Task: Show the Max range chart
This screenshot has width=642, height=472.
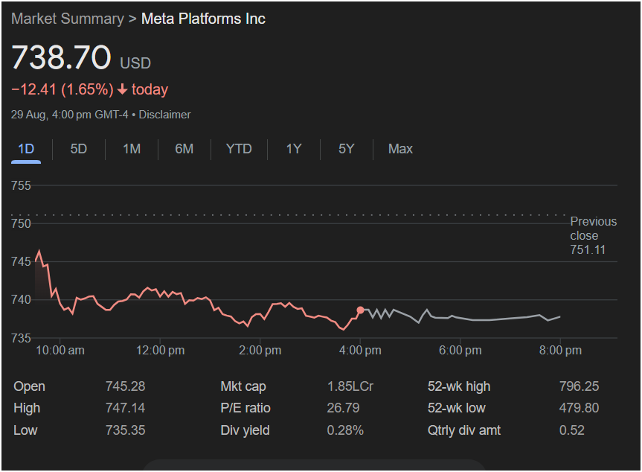Action: pyautogui.click(x=400, y=149)
